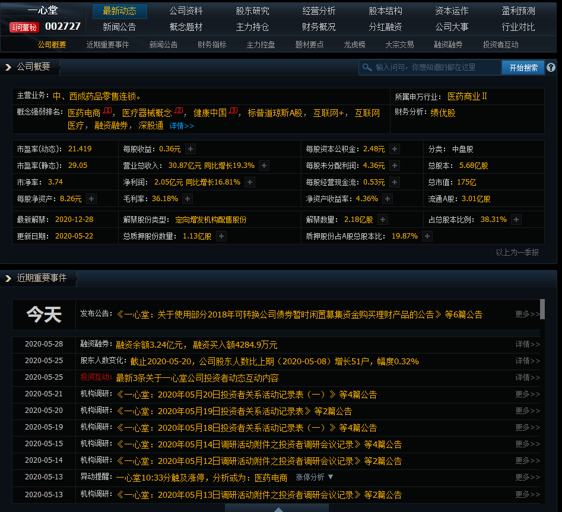Click plus icon next to 解禁数量
Viewport: 562px width, 512px height.
point(383,220)
